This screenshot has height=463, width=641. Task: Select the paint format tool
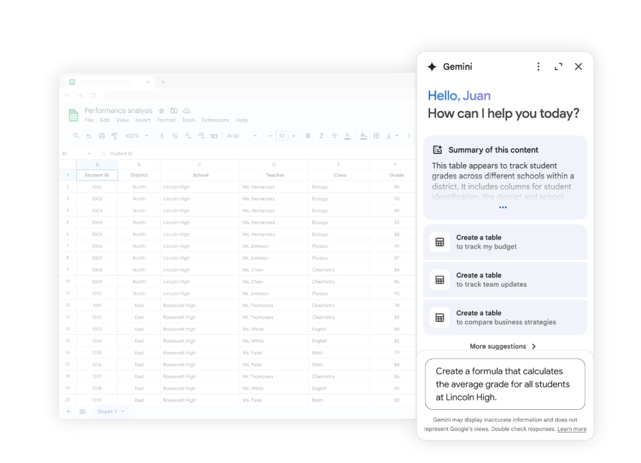coord(114,135)
